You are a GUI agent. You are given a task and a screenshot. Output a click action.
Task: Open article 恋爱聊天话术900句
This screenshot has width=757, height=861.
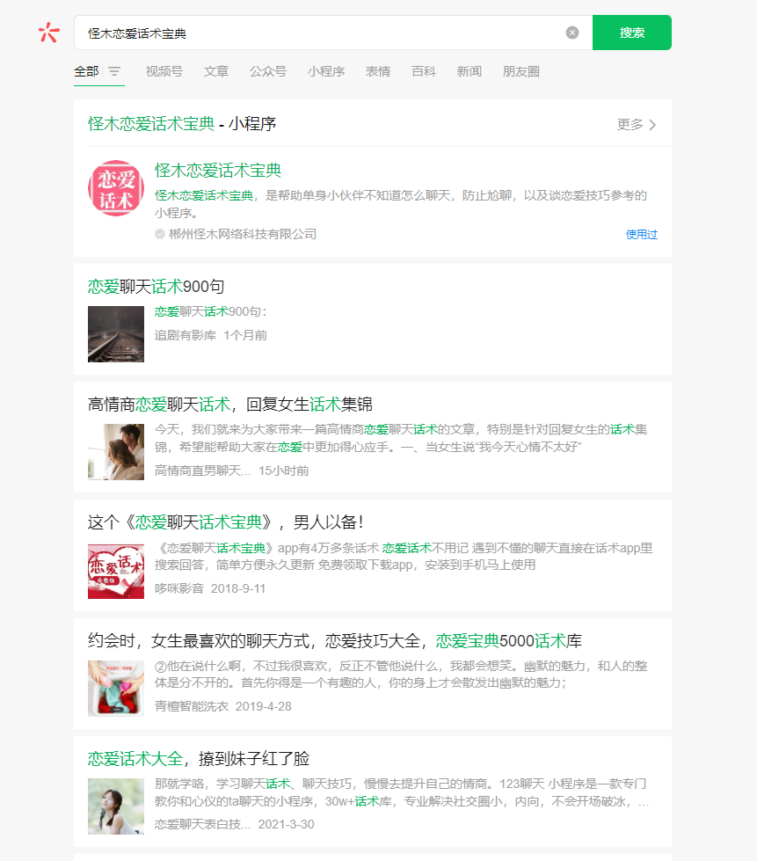coord(156,286)
